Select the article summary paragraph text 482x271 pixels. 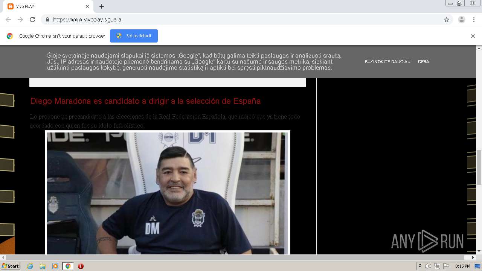tap(165, 121)
